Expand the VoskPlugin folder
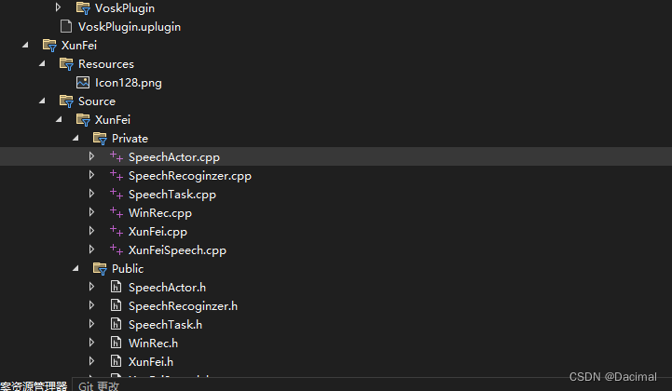The width and height of the screenshot is (672, 391). tap(59, 8)
